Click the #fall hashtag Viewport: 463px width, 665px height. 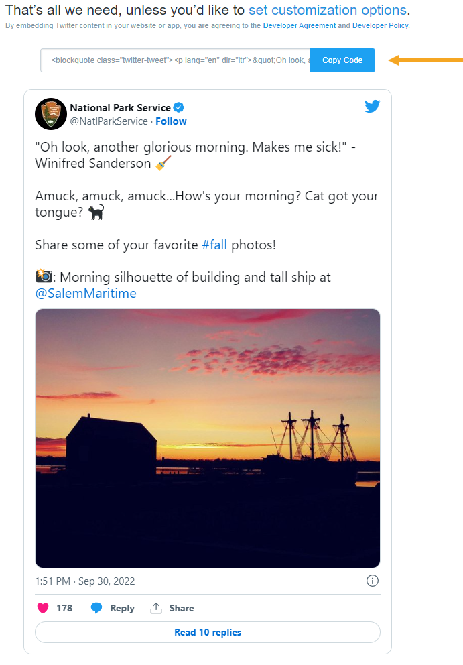(x=214, y=245)
